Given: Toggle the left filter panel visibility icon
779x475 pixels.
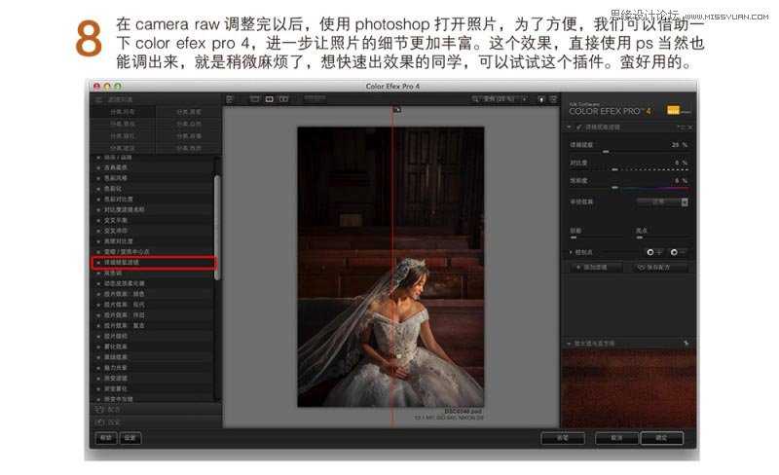Looking at the screenshot, I should [x=230, y=99].
